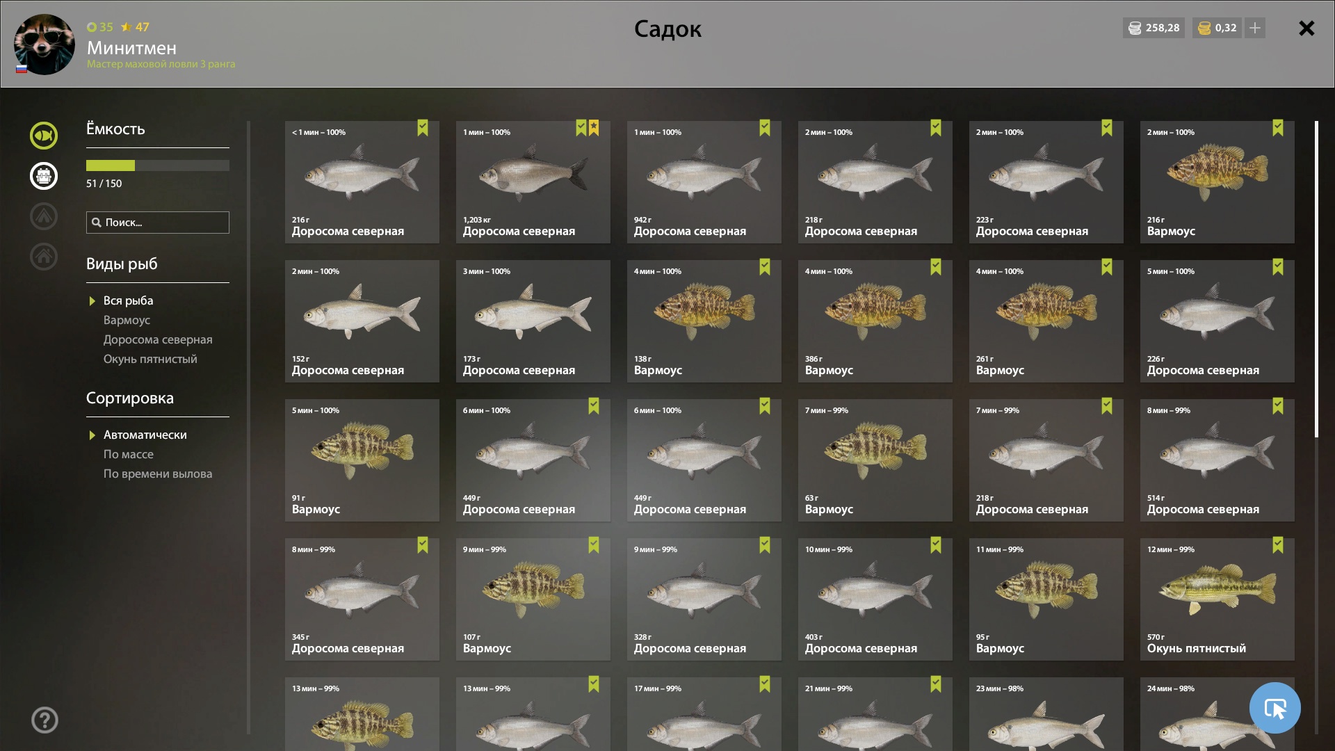Toggle bookmark on 570 г Окунь пятнистый card
This screenshot has height=751, width=1335.
click(x=1278, y=545)
